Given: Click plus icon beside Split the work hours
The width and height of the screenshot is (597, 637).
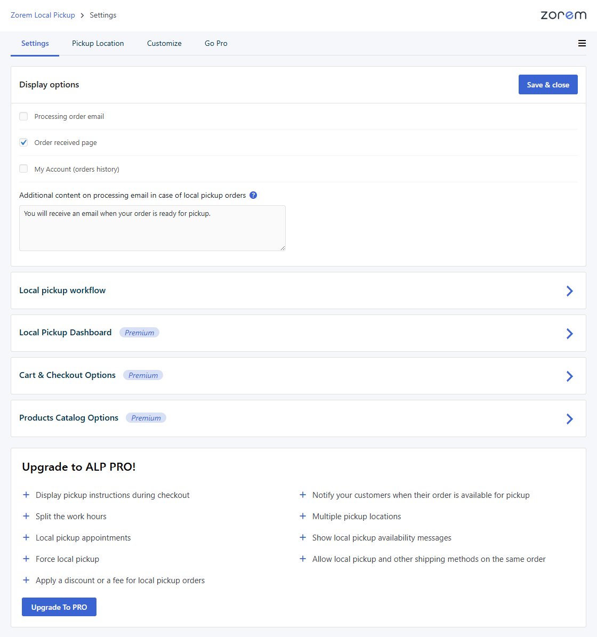Looking at the screenshot, I should (x=26, y=516).
